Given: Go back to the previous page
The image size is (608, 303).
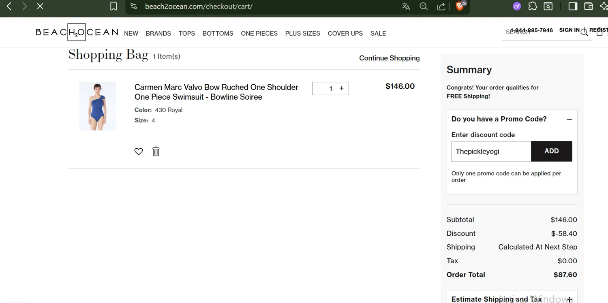Looking at the screenshot, I should click(9, 6).
